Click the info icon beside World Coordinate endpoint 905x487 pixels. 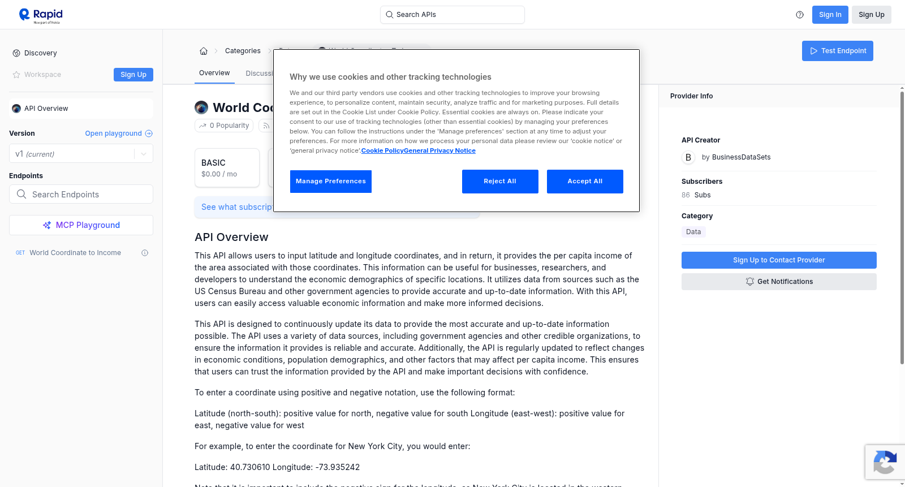click(x=145, y=253)
